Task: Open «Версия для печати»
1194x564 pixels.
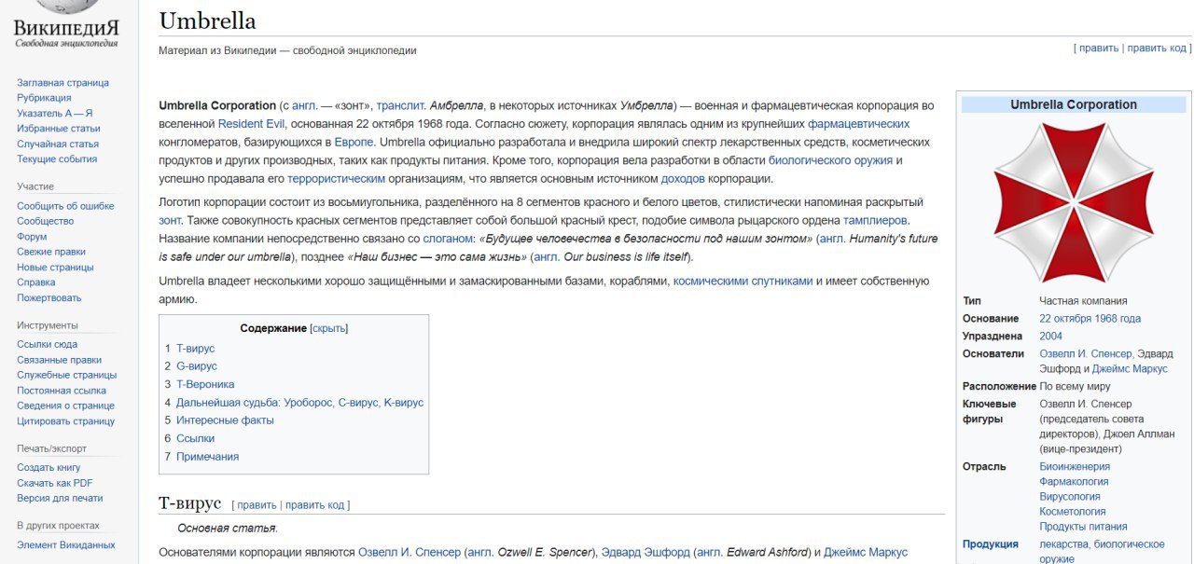Action: tap(60, 498)
